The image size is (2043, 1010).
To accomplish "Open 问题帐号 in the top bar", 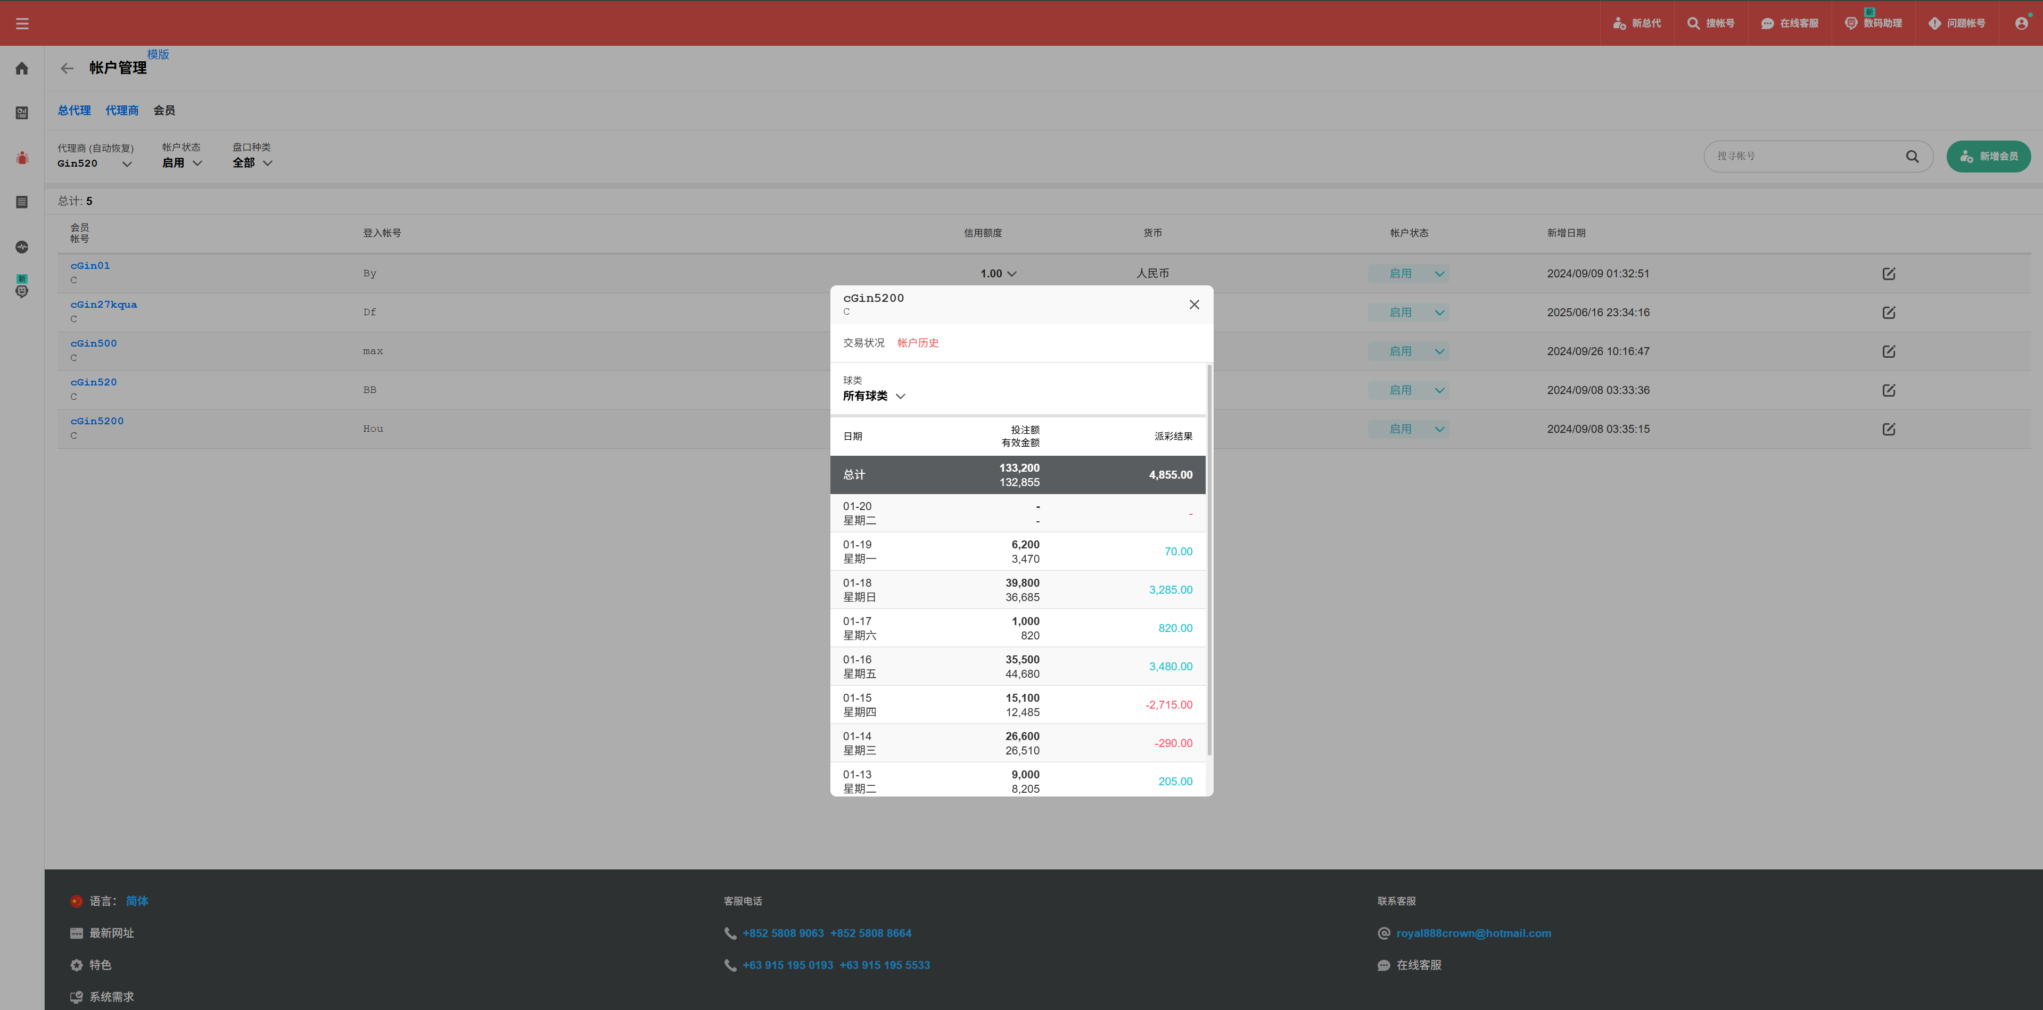I will pos(1957,24).
